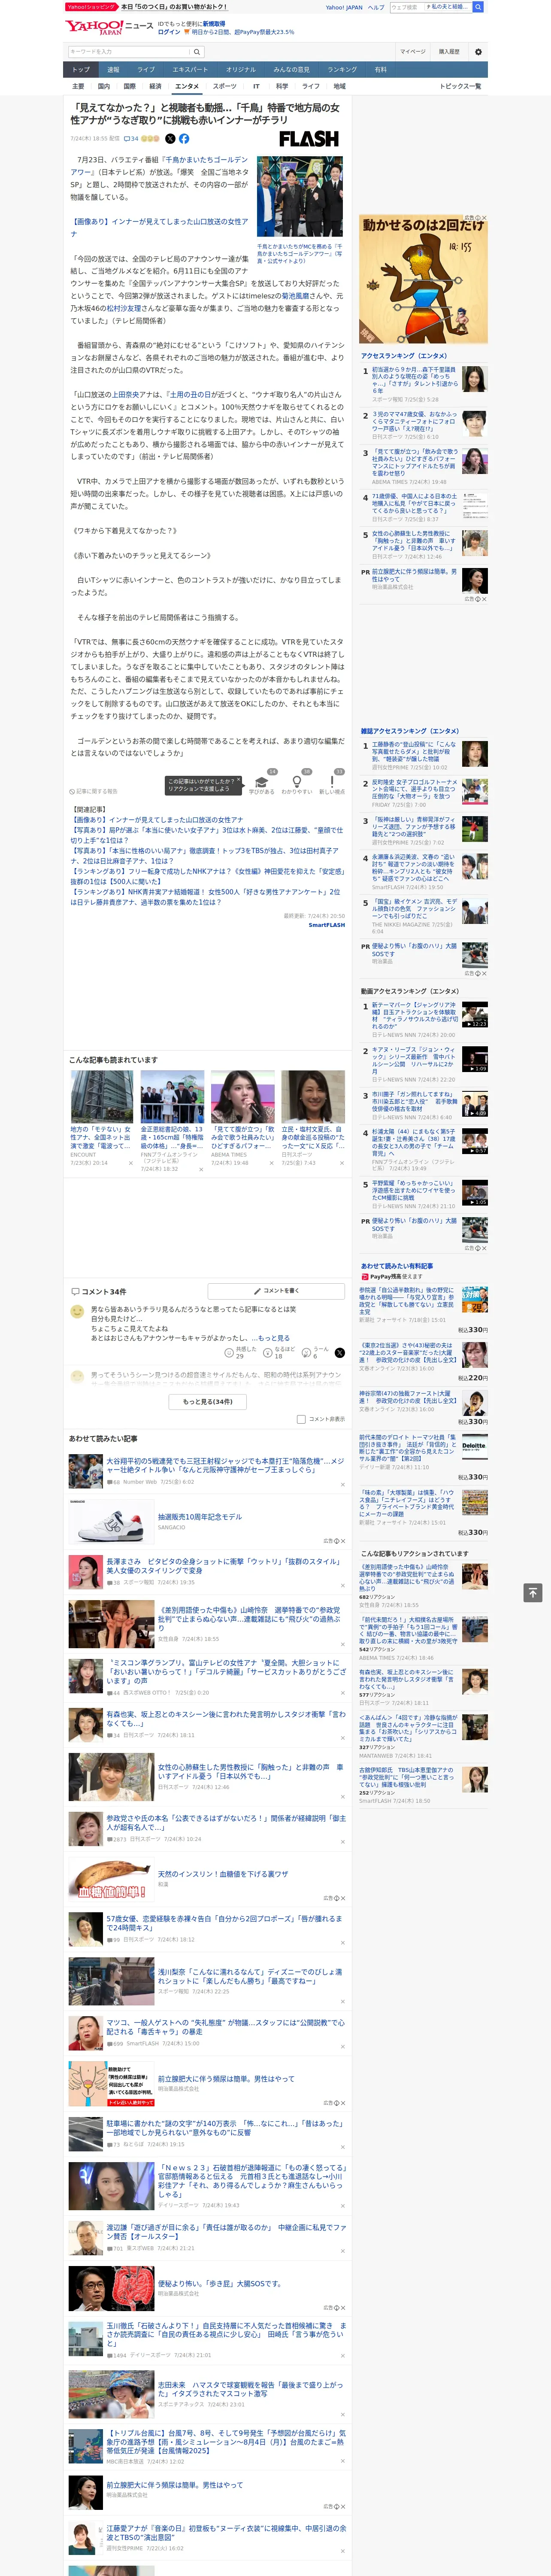The image size is (551, 2576).
Task: Click the magnifier icon in news keyword search
Action: coord(197,52)
